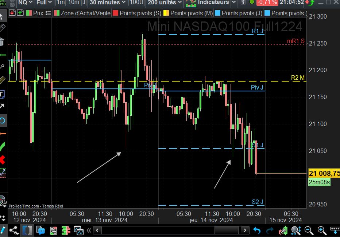
Task: Click the horizontal scrollbar thumb at bottom
Action: point(227,230)
